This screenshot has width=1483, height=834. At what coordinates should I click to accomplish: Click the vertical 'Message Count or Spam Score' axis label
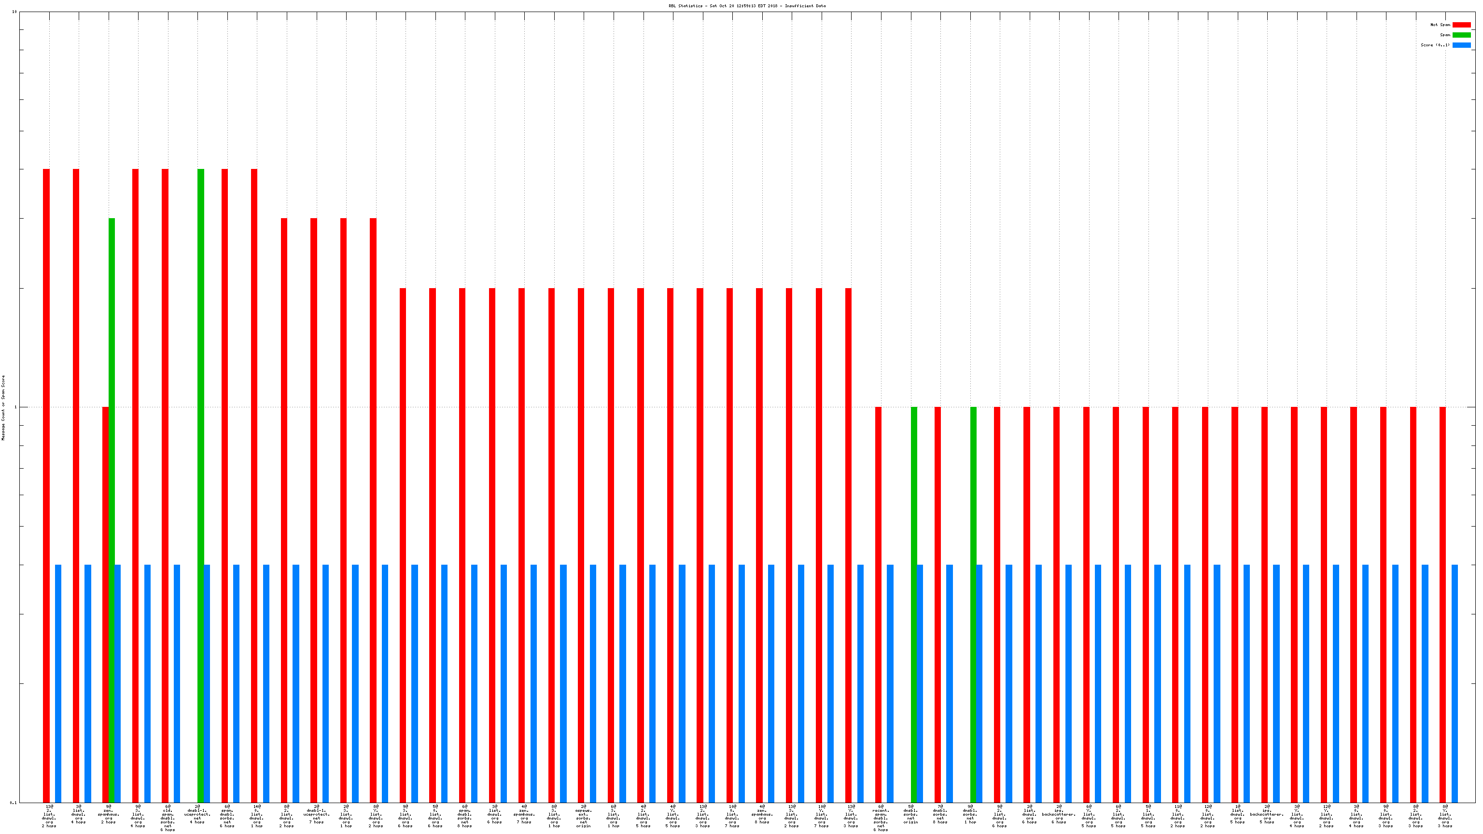3,407
